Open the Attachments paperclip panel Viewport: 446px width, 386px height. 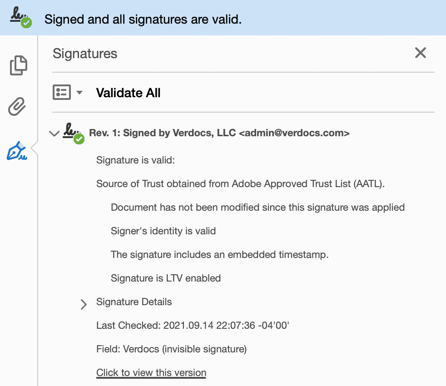[17, 108]
